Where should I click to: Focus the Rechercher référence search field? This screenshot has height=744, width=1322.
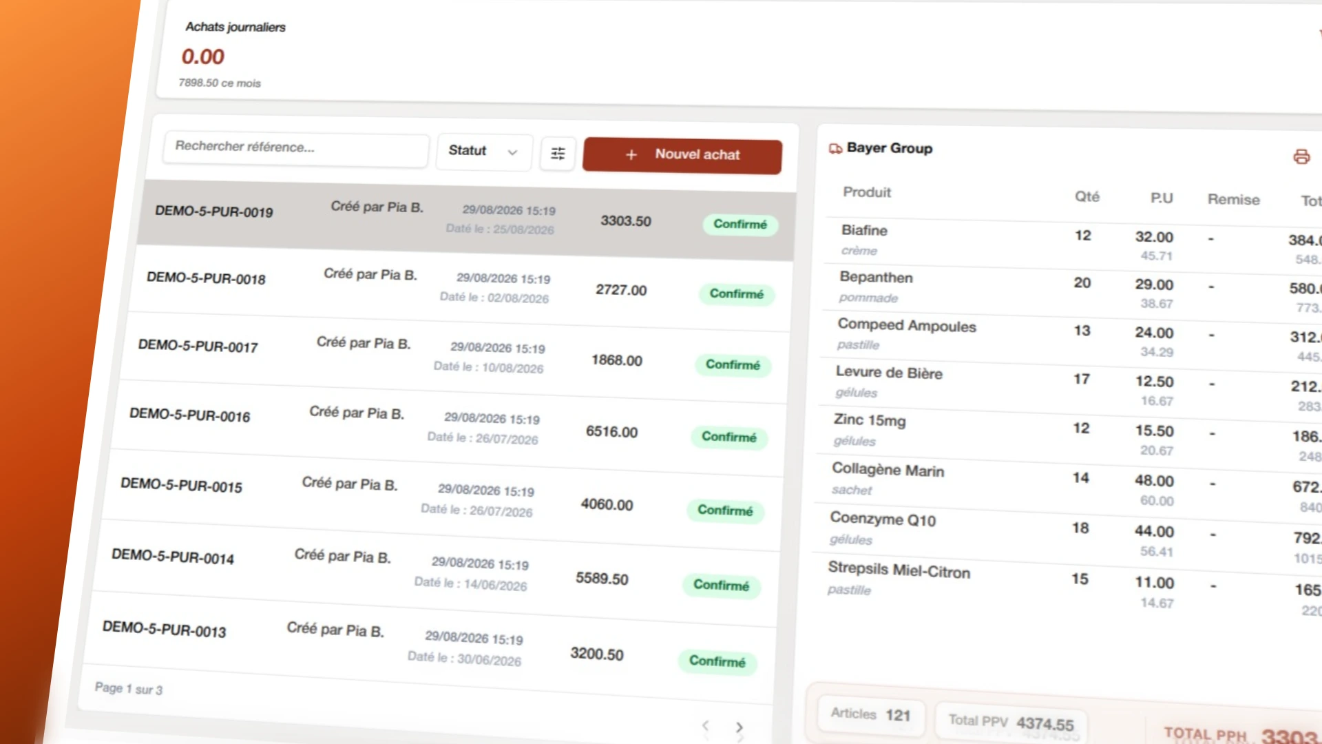coord(296,149)
